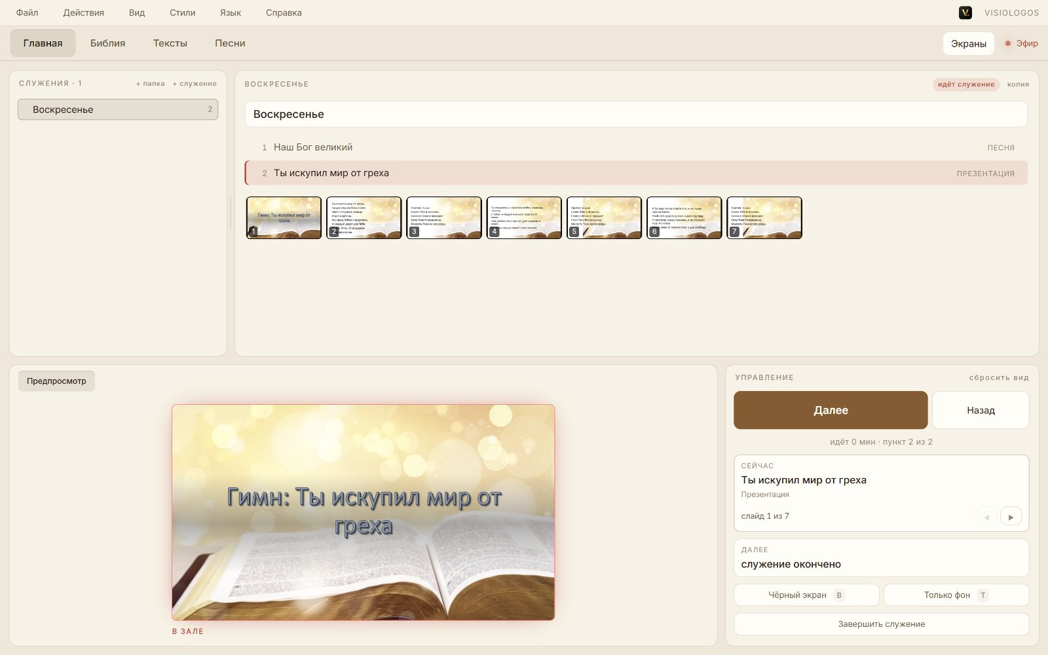Click the идёт служение status badge
1048x655 pixels.
pyautogui.click(x=966, y=84)
